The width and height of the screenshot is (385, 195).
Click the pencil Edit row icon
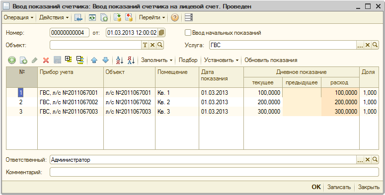[x=35, y=60]
